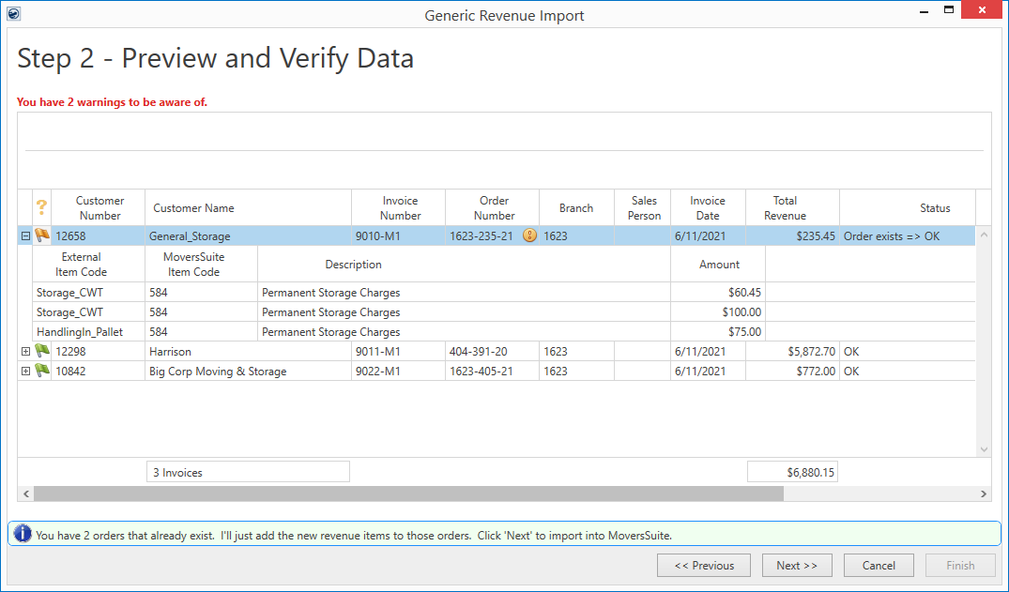This screenshot has height=592, width=1009.
Task: Go back with the << Previous button
Action: tap(704, 566)
